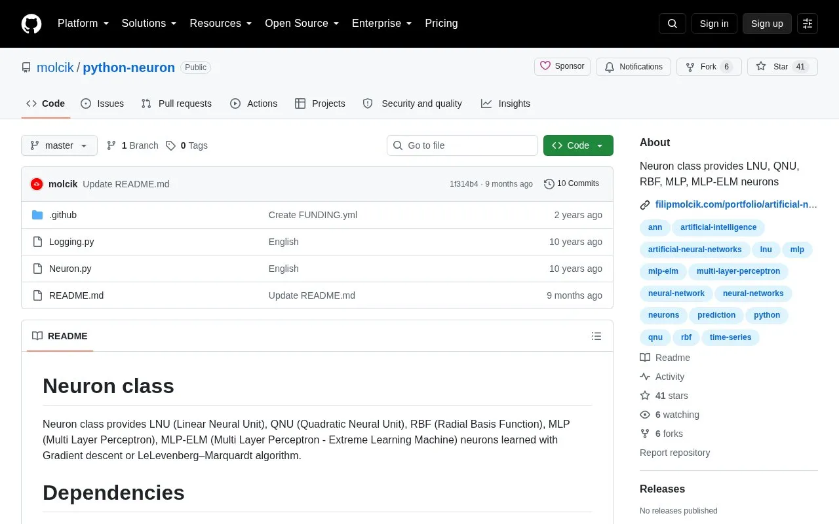View the 0 Tags link
839x524 pixels.
187,145
